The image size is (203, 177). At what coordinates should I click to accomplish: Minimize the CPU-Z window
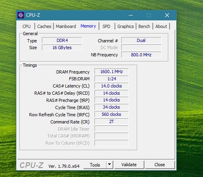point(131,15)
